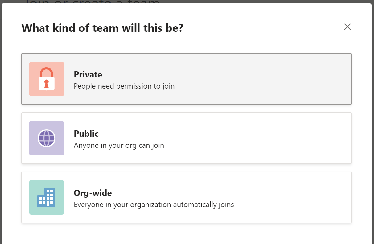Select the Private team option card
Image resolution: width=374 pixels, height=244 pixels.
[x=187, y=79]
